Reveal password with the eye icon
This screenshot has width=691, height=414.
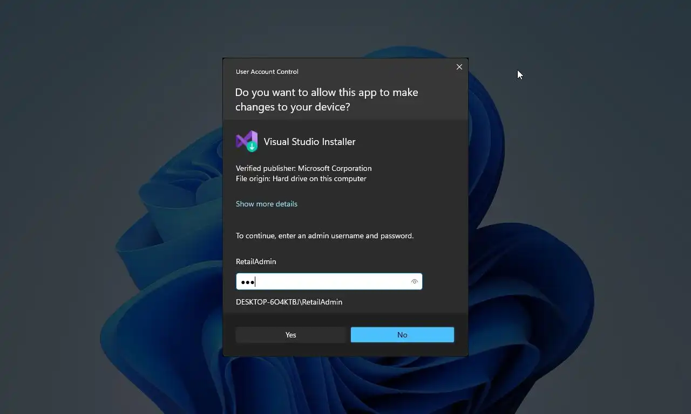(415, 281)
